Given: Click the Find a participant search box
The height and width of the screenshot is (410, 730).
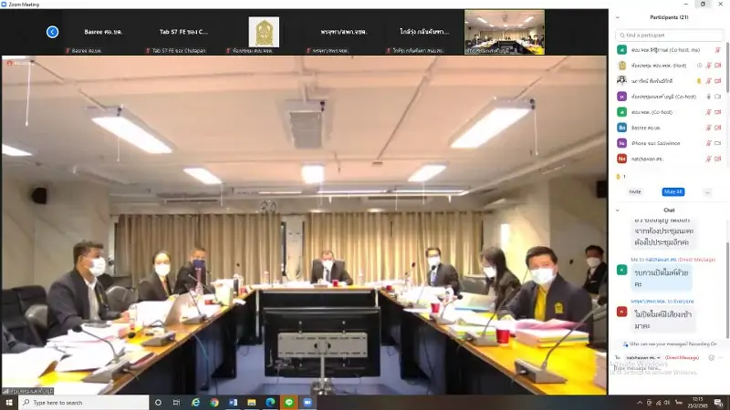Looking at the screenshot, I should pyautogui.click(x=669, y=35).
